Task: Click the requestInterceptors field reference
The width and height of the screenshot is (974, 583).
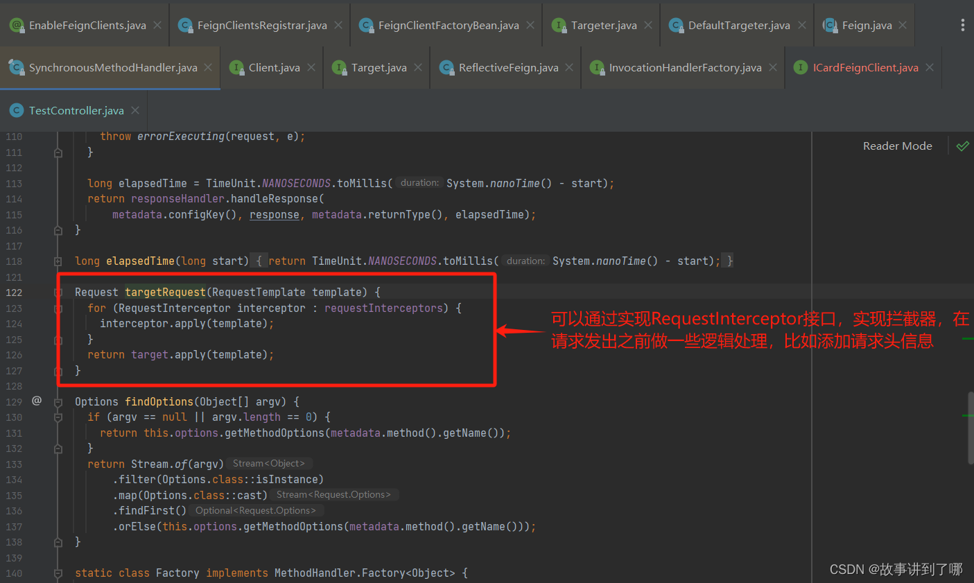Action: [x=383, y=308]
